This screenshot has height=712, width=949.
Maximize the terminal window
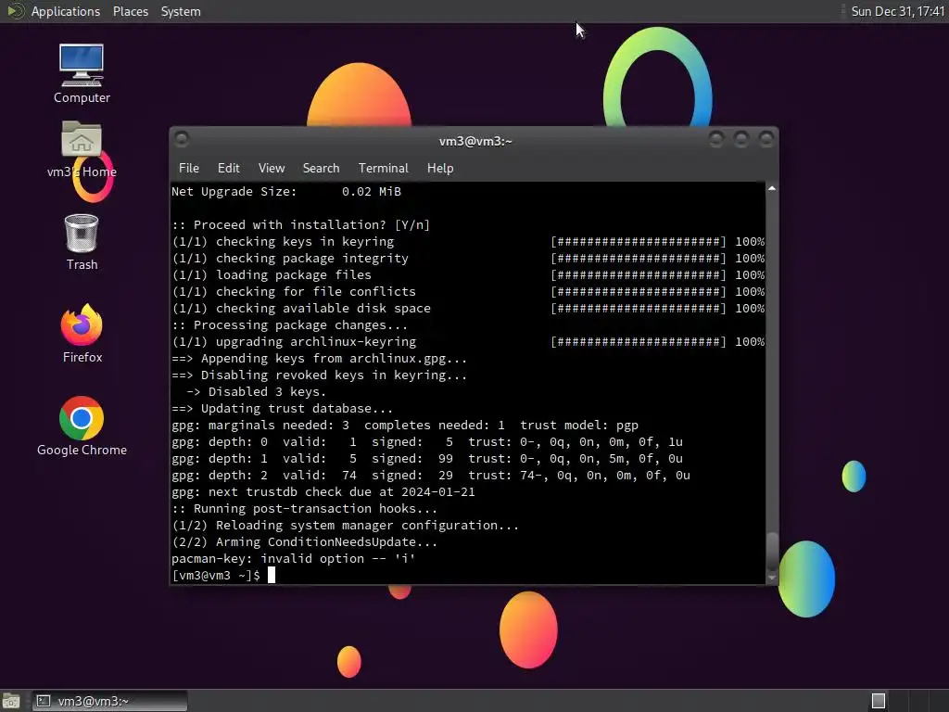(740, 140)
